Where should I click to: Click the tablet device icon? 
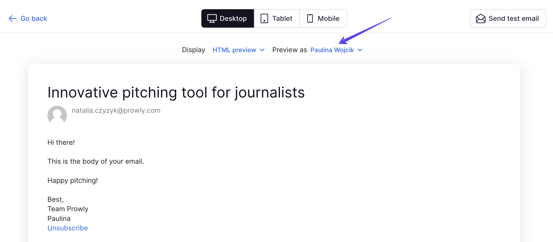click(x=264, y=18)
